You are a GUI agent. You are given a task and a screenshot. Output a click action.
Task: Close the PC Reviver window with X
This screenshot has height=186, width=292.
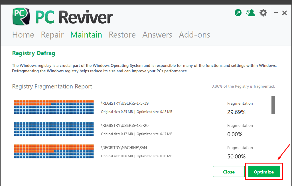(x=284, y=13)
